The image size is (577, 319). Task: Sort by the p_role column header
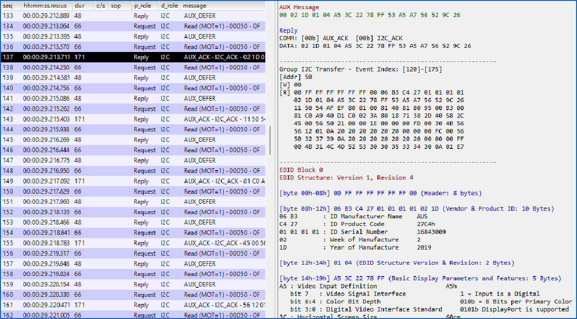click(143, 6)
